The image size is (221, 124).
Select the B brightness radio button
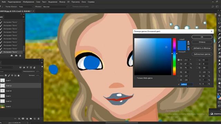click(179, 68)
